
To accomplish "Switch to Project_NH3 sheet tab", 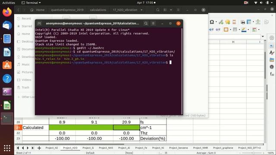I will click(106, 148).
